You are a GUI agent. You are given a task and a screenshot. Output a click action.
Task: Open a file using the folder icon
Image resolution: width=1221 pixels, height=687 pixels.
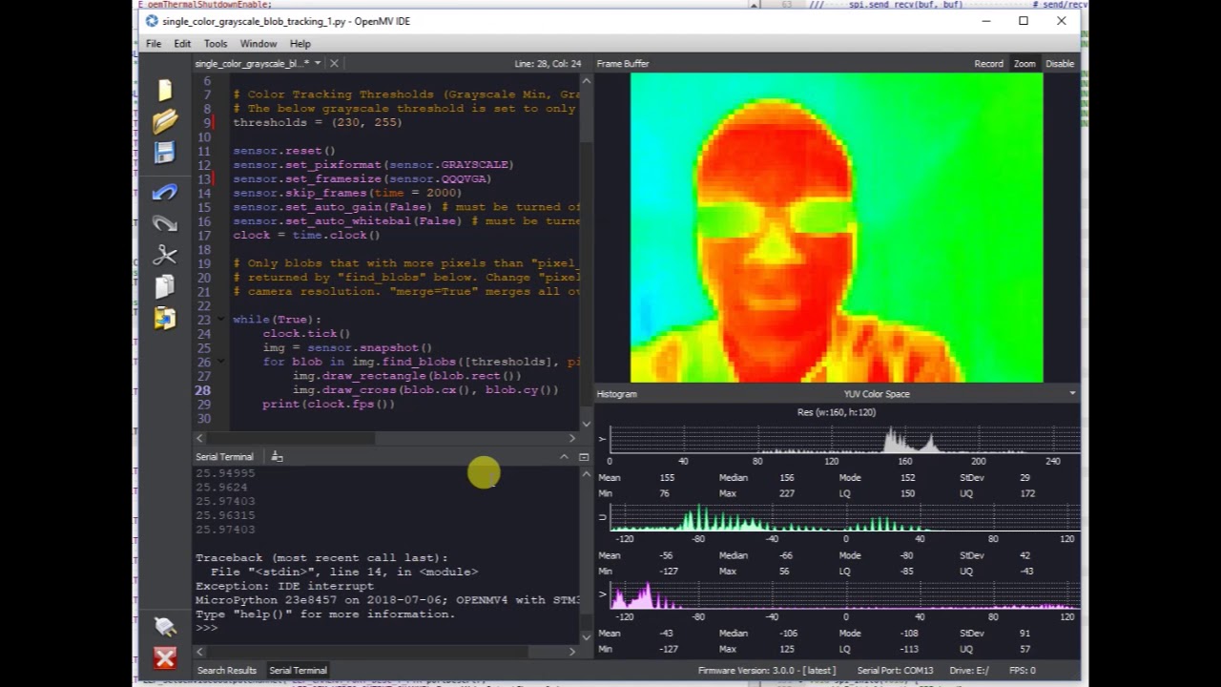[x=165, y=121]
